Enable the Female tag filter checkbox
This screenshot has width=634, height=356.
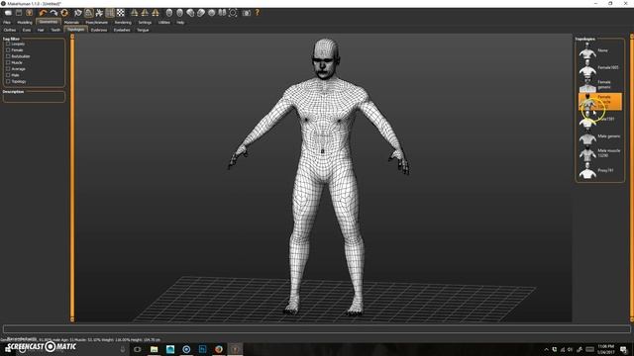pyautogui.click(x=8, y=50)
